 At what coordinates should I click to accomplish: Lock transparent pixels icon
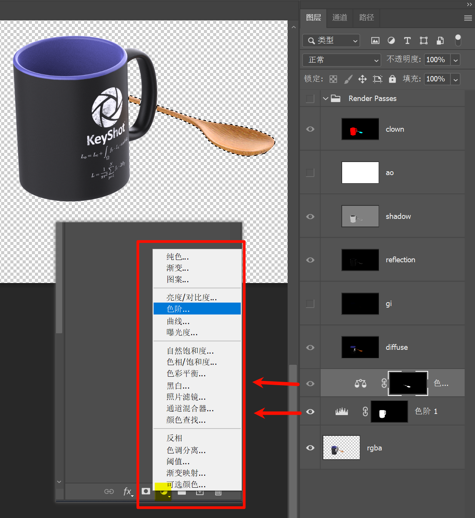(333, 79)
